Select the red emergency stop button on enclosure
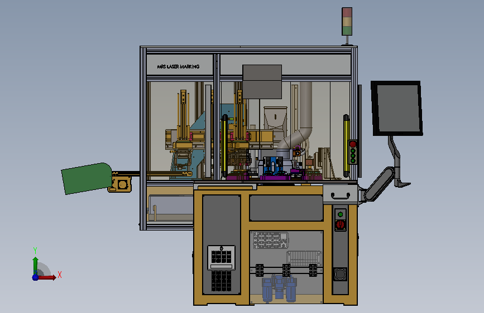Viewport: 484px width, 313px height. click(353, 144)
